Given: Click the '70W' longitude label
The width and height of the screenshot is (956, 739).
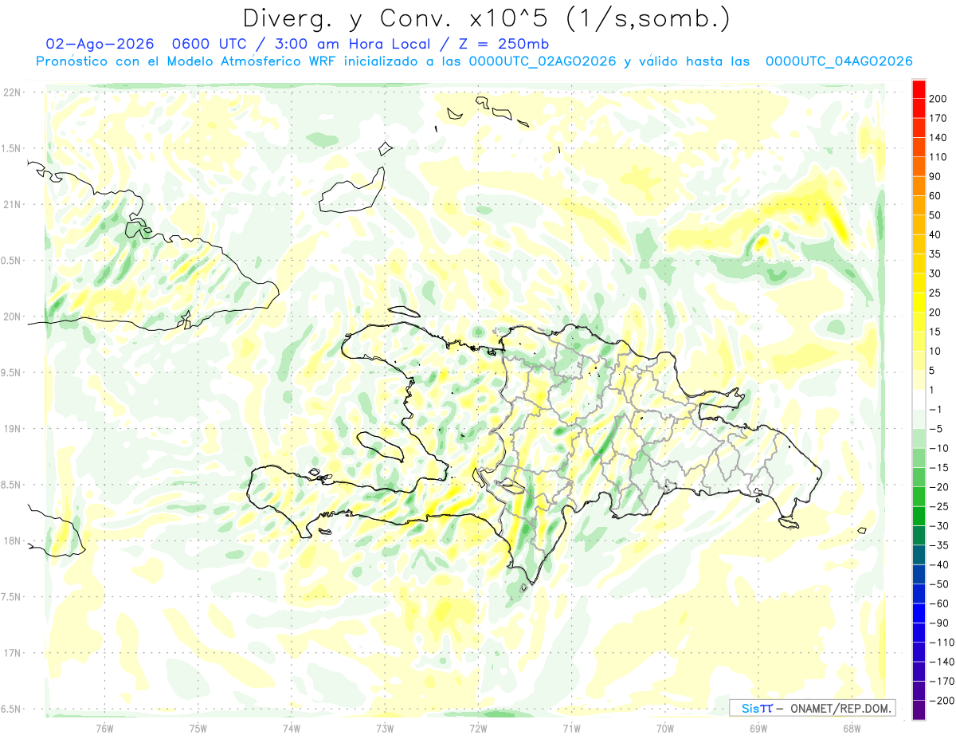Looking at the screenshot, I should [x=664, y=728].
